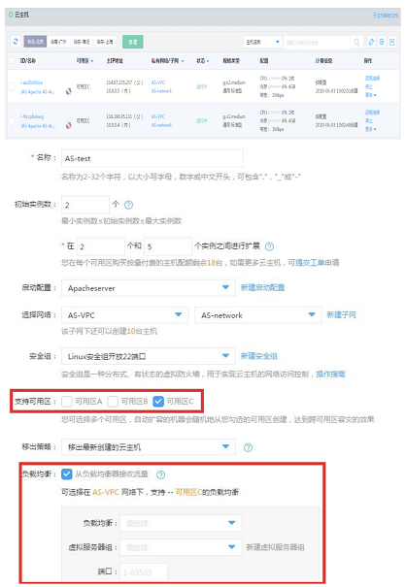The image size is (406, 587).
Task: Focus the 名称 field containing AS-test
Action: click(x=152, y=158)
